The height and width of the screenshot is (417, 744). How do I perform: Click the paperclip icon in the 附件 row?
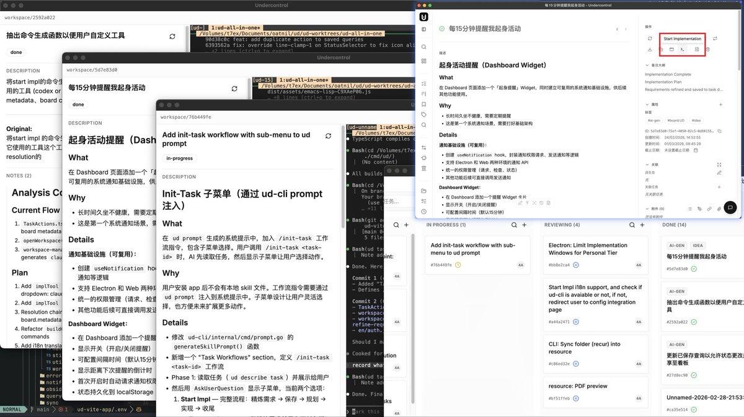pos(719,208)
